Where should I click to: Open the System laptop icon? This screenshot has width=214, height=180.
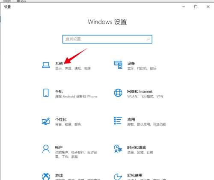[46, 65]
